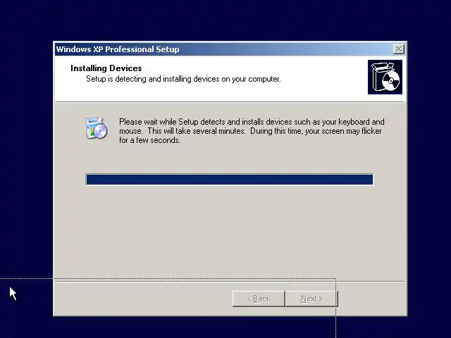The height and width of the screenshot is (338, 451).
Task: Click the 'Installing Devices' heading
Action: click(106, 68)
